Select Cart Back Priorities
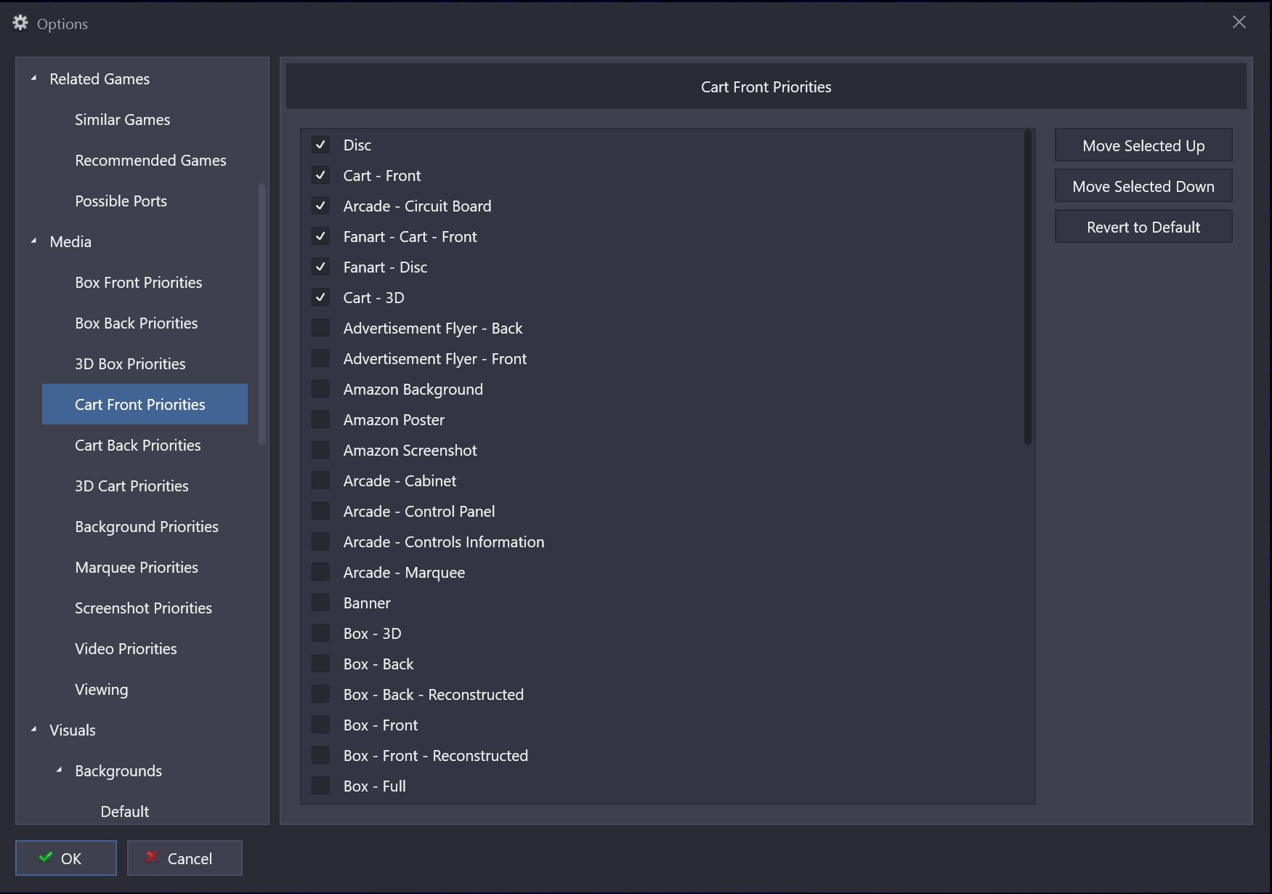 point(137,445)
